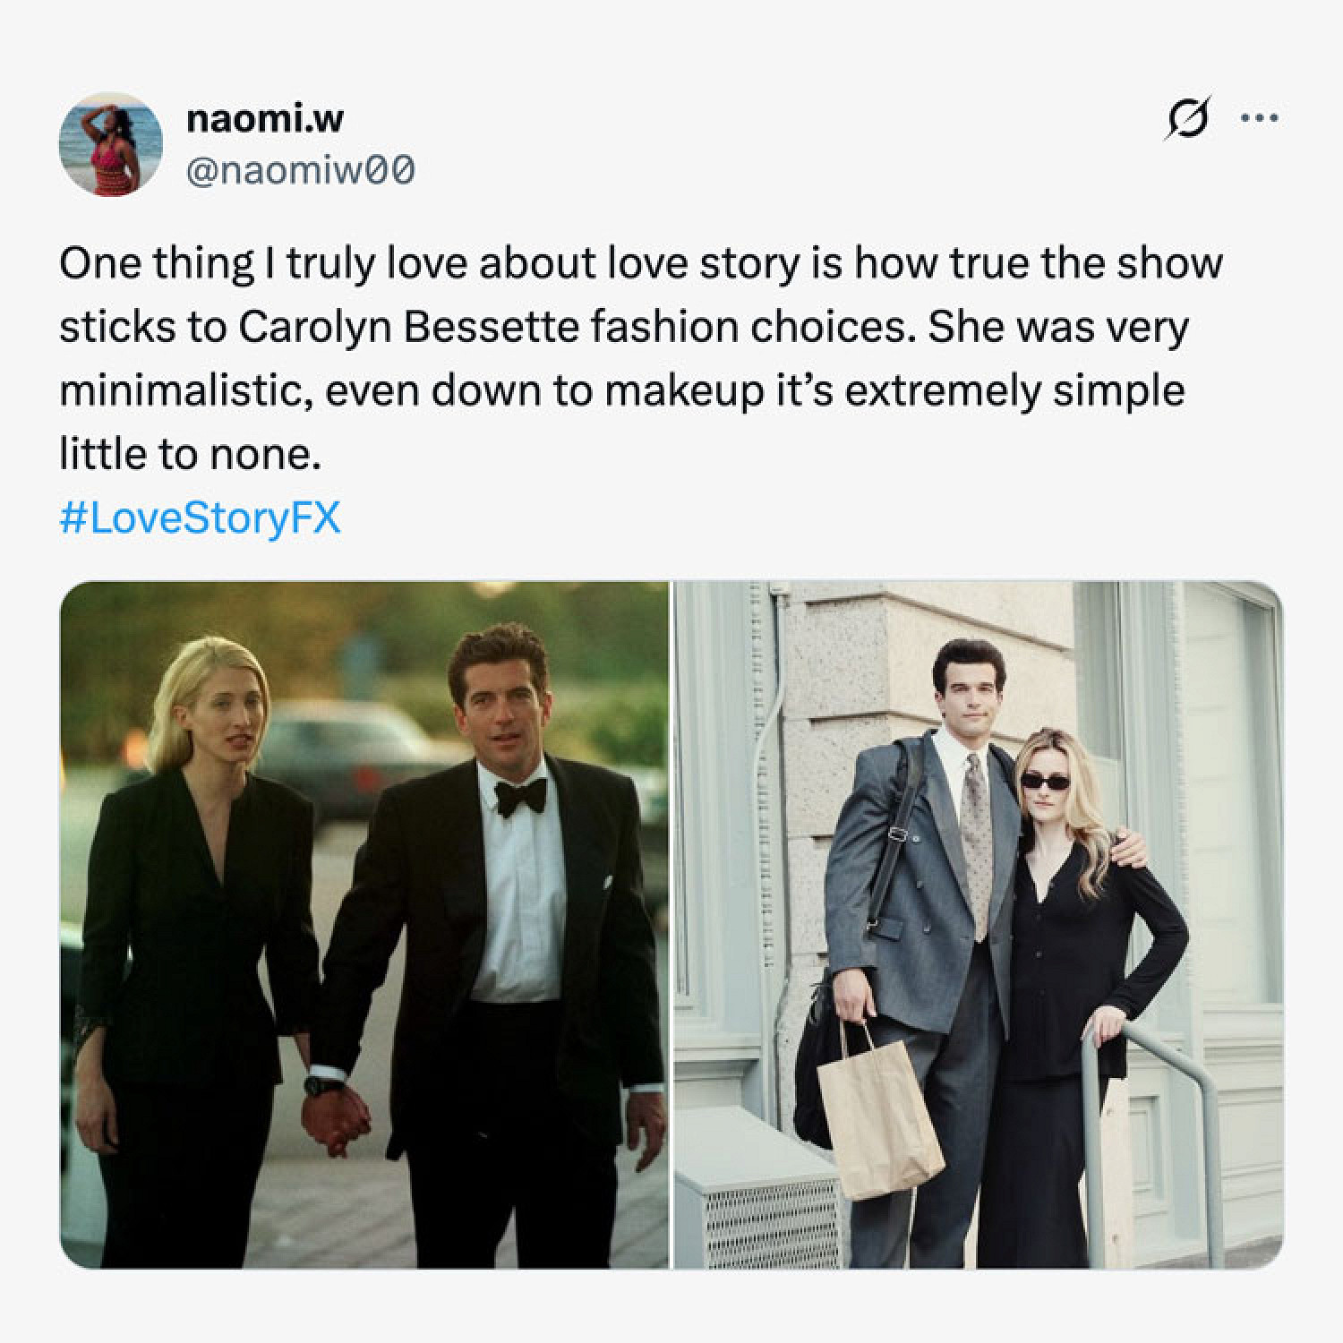Open the three-dot more options menu
The height and width of the screenshot is (1343, 1343).
[1260, 117]
